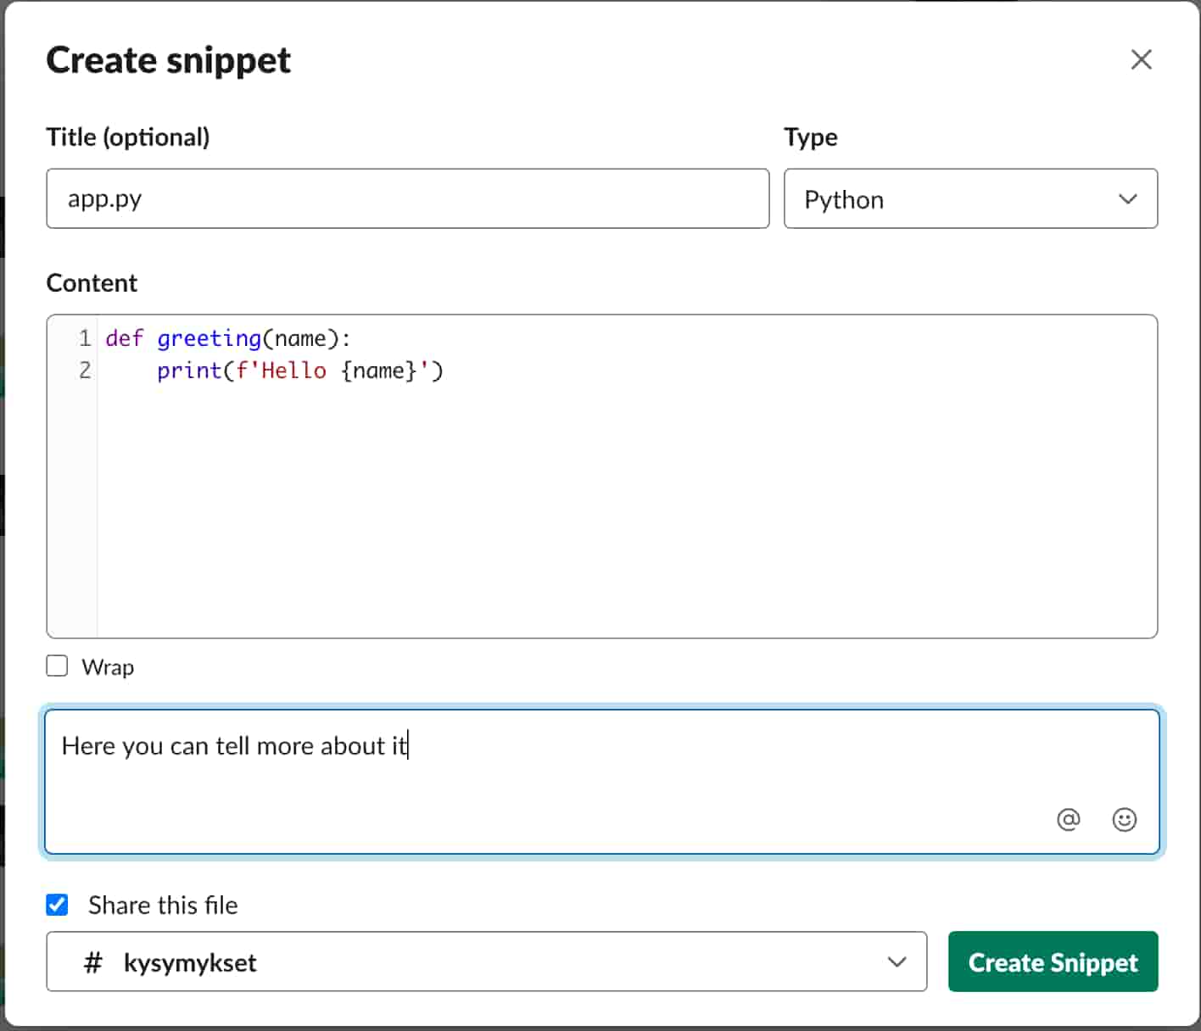Click the Create Snippet button
This screenshot has width=1201, height=1031.
click(1053, 961)
